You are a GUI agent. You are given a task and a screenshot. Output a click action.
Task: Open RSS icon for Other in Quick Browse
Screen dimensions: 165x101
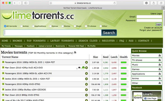159,83
